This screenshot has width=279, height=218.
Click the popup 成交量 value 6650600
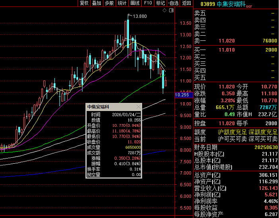click(x=133, y=147)
